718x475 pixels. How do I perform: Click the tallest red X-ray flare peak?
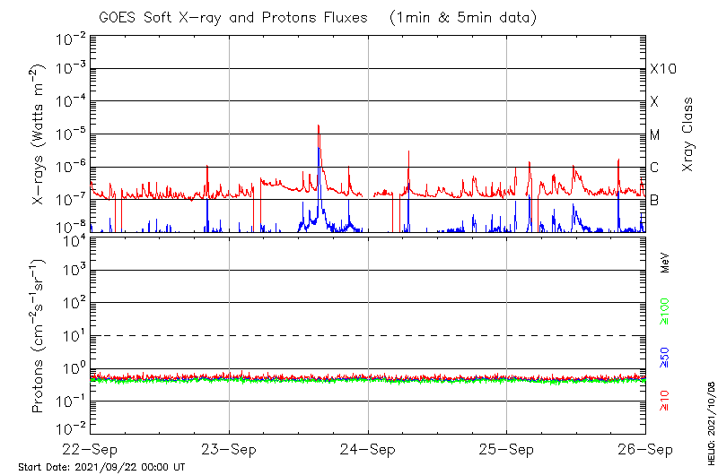[x=319, y=127]
